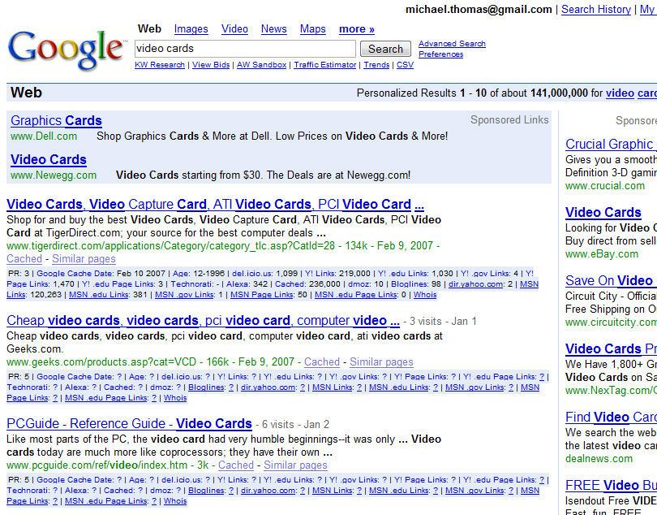
Task: Click the search box containing "video cards"
Action: point(244,49)
